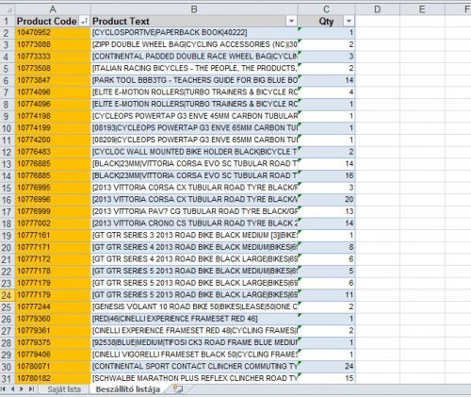Click the Product Text header cell
Screen dimensions: 471x397
tap(194, 21)
